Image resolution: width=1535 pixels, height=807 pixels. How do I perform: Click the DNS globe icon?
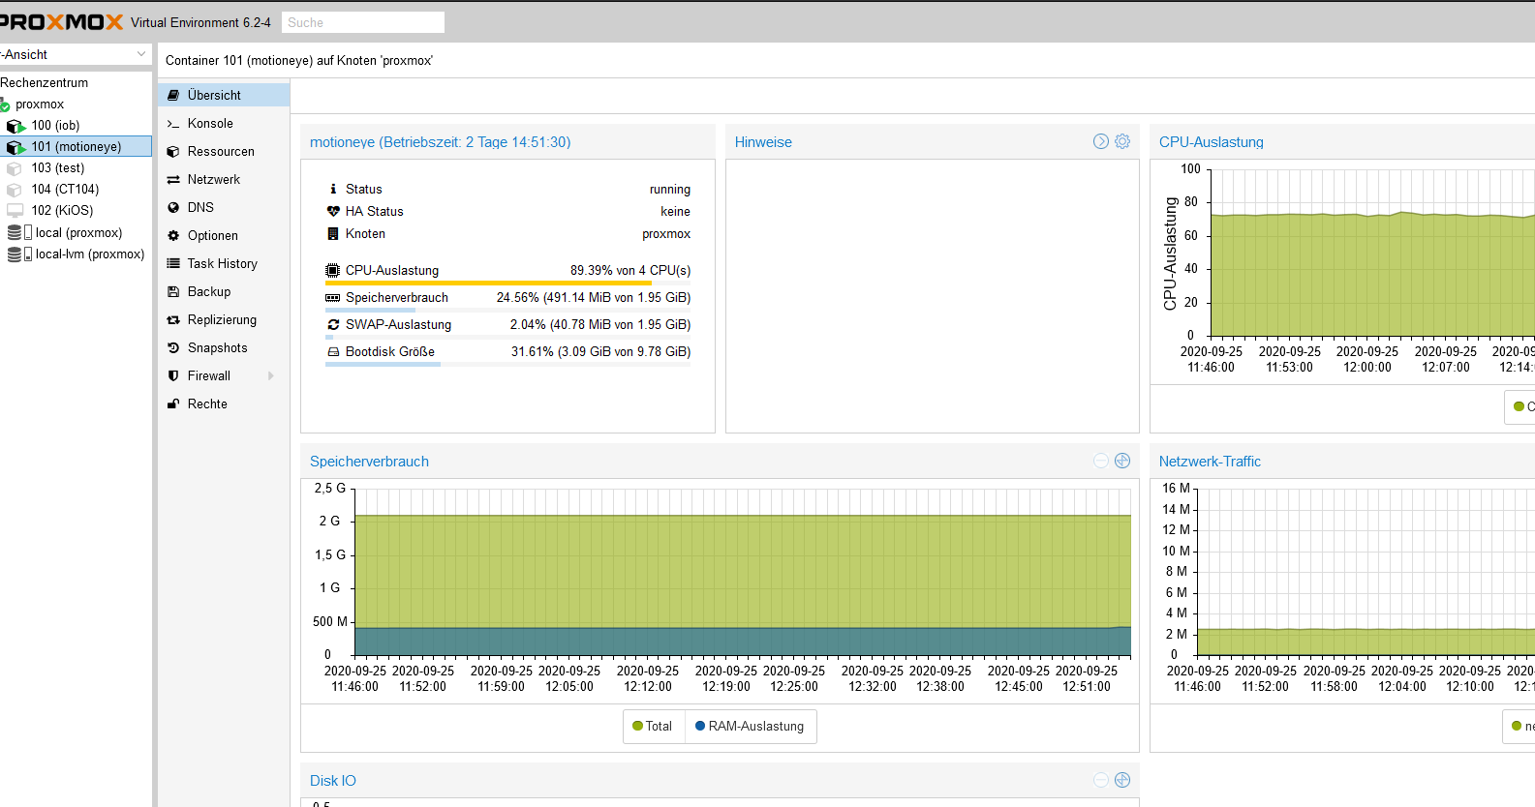(173, 207)
